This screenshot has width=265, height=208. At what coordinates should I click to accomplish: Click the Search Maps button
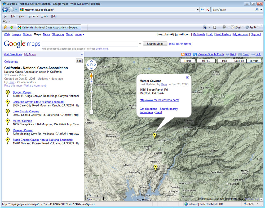click(155, 44)
